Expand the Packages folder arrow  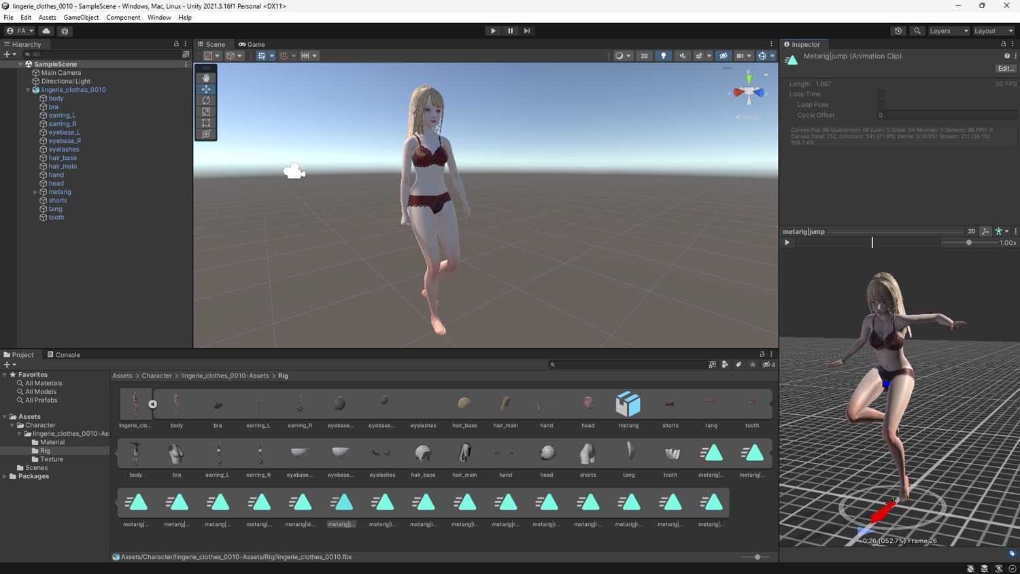(x=5, y=476)
